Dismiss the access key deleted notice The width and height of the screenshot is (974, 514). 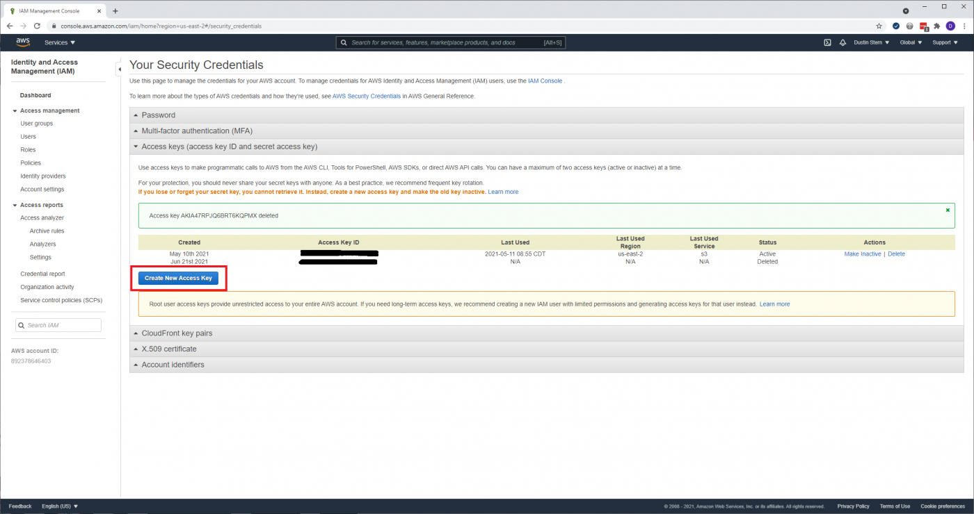coord(948,210)
